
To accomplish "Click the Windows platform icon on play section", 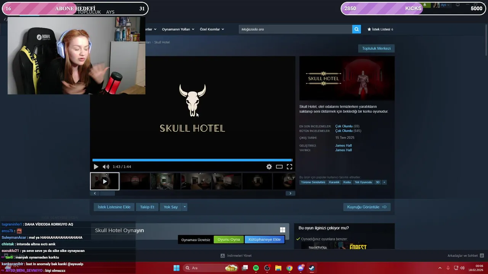I will pyautogui.click(x=283, y=230).
